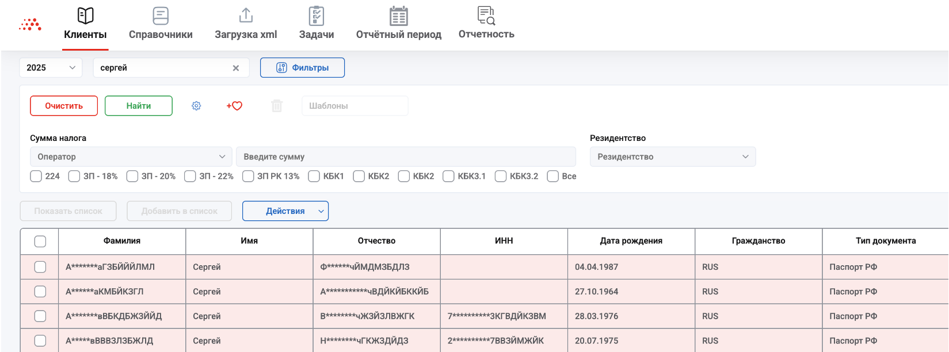The height and width of the screenshot is (352, 949).
Task: Clear the search text with X icon
Action: pyautogui.click(x=236, y=68)
